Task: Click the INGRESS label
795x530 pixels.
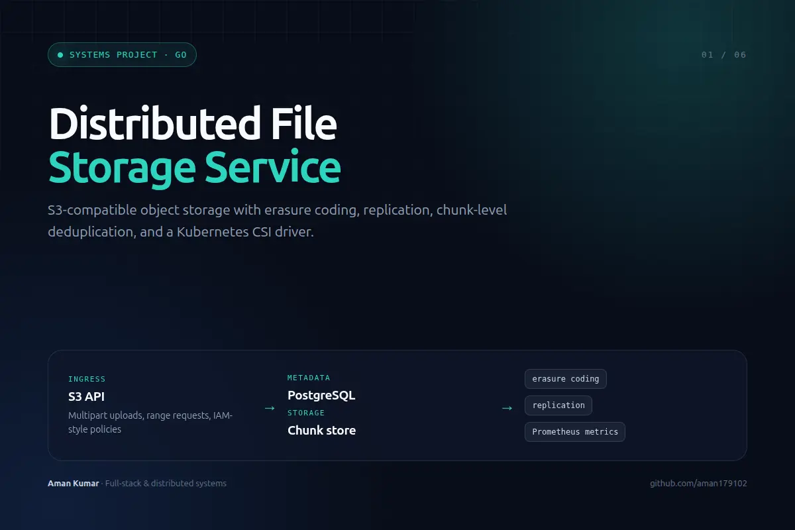Action: [87, 380]
